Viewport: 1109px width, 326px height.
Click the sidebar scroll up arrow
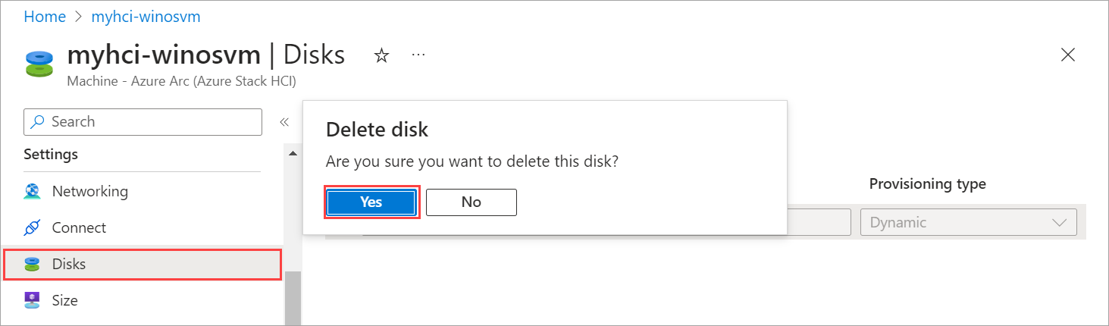[293, 154]
